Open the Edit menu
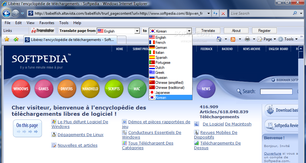 [18, 23]
